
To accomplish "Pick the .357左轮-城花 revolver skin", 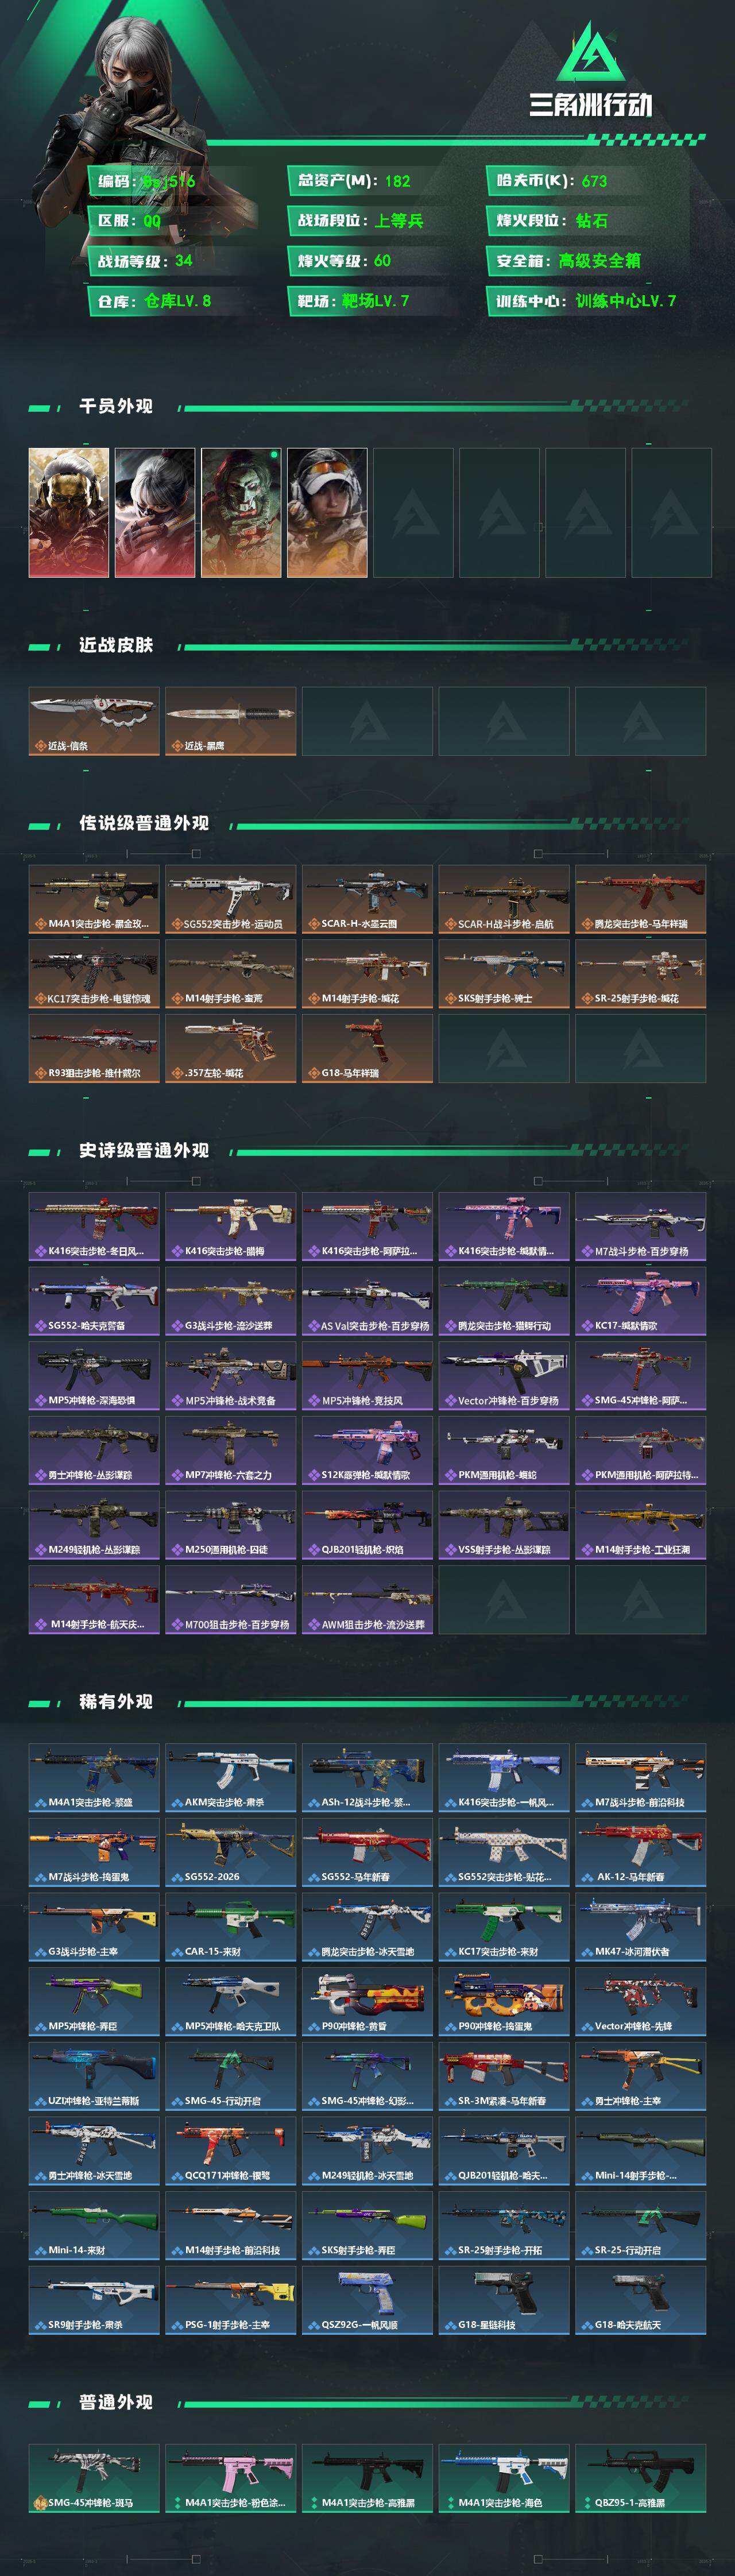I will point(230,1048).
